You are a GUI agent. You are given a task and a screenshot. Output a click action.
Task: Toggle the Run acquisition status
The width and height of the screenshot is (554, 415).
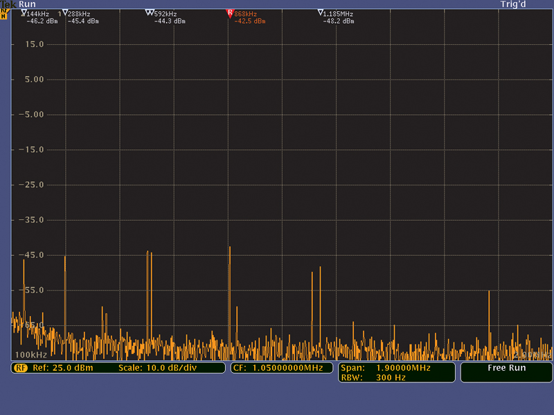(27, 4)
